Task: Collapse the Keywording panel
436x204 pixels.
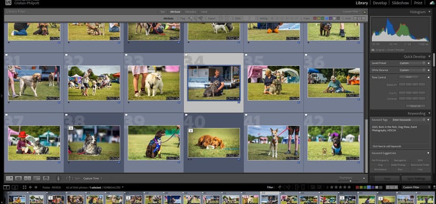Action: (x=429, y=113)
